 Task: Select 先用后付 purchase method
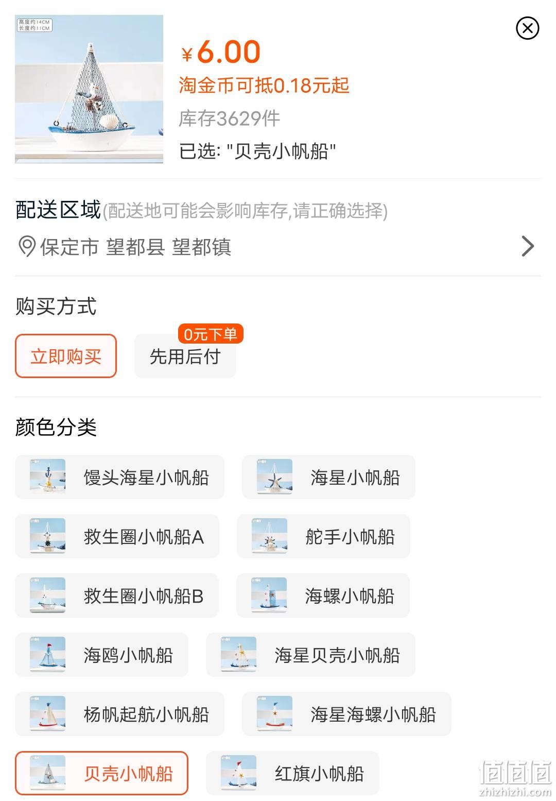tap(185, 356)
